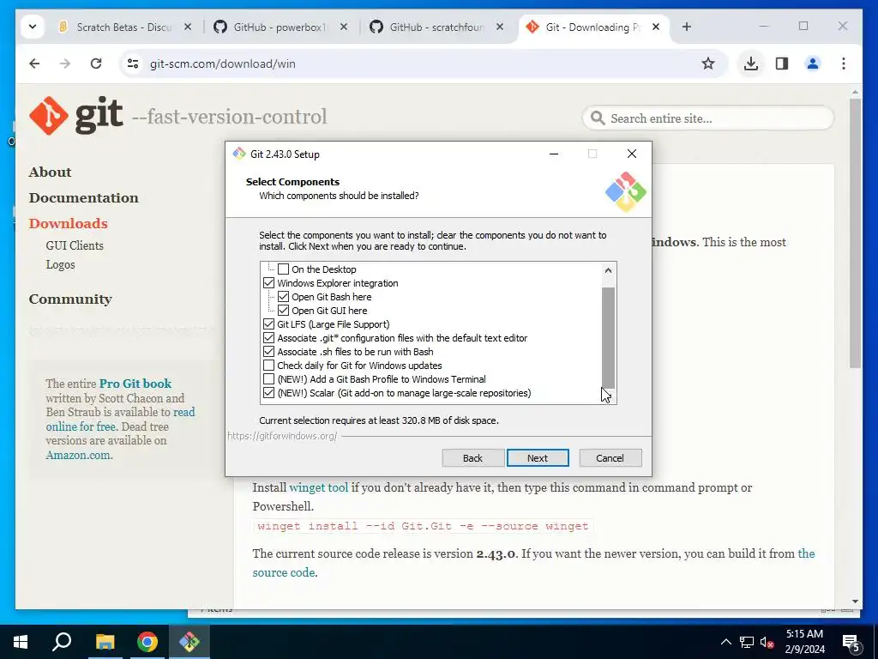Click the search magnifier icon in the site search
The height and width of the screenshot is (659, 878).
(x=598, y=118)
